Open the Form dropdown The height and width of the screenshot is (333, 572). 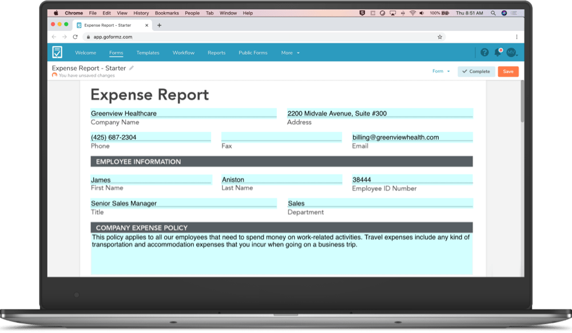439,71
